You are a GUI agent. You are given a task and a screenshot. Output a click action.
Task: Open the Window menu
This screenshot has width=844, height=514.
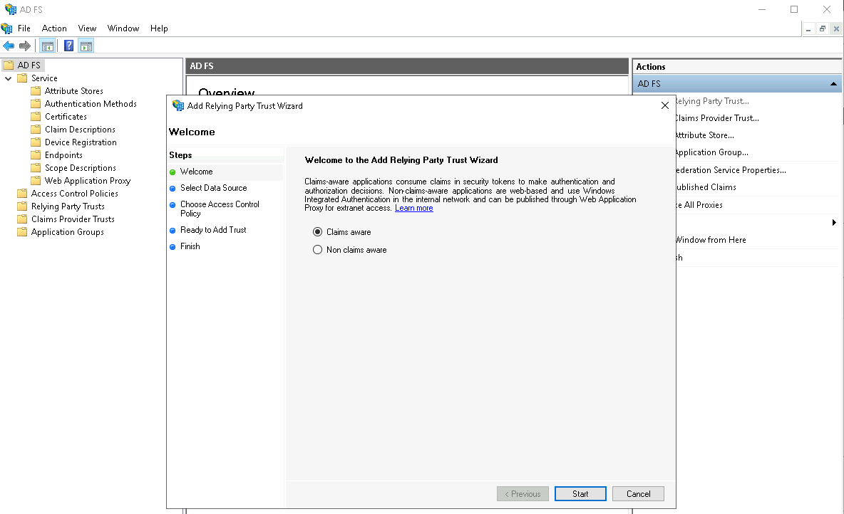point(123,28)
